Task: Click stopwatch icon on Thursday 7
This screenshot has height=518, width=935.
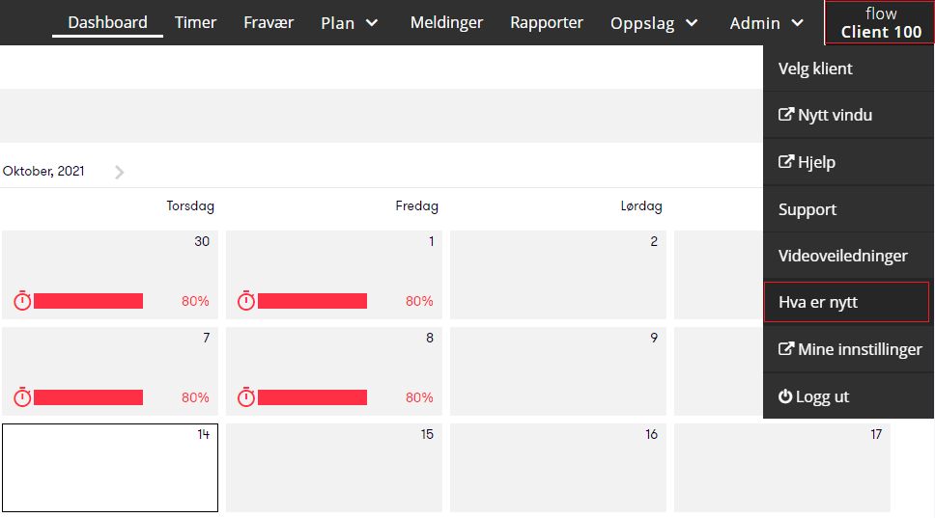Action: click(22, 397)
